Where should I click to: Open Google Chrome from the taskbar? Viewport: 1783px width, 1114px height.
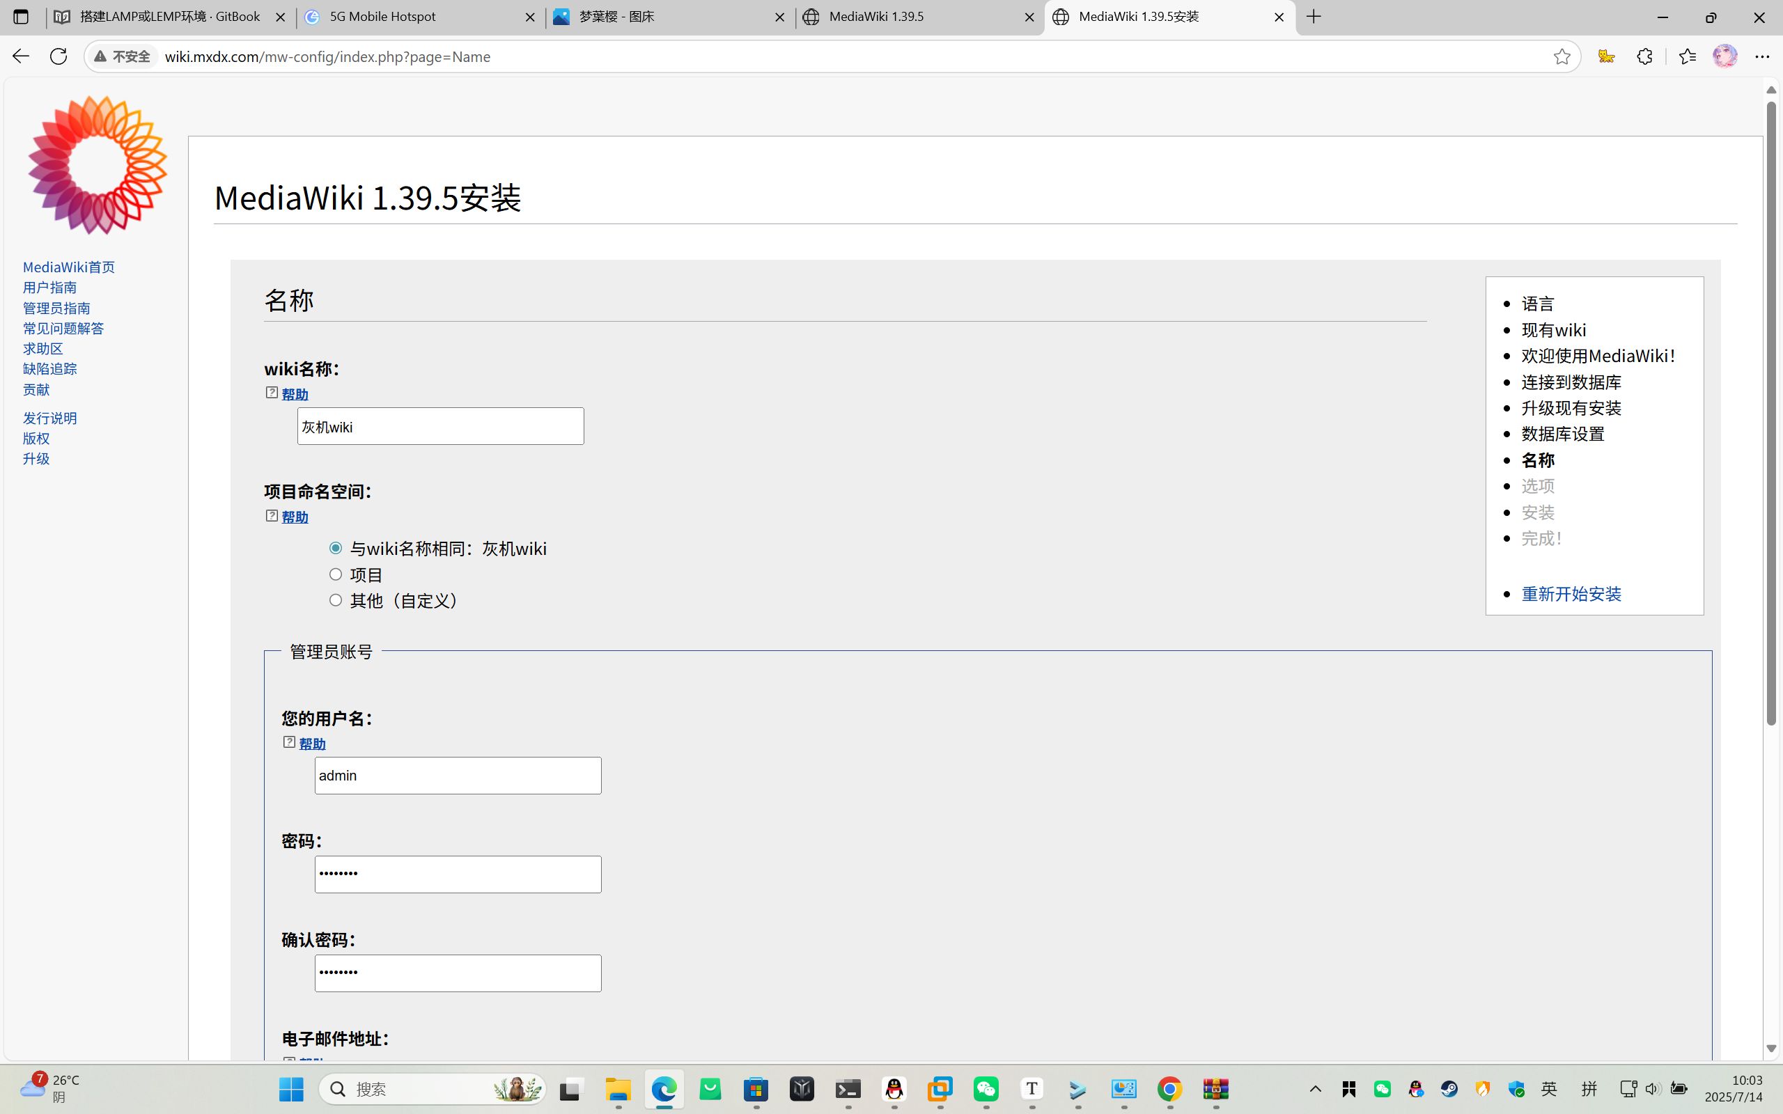click(x=1169, y=1089)
